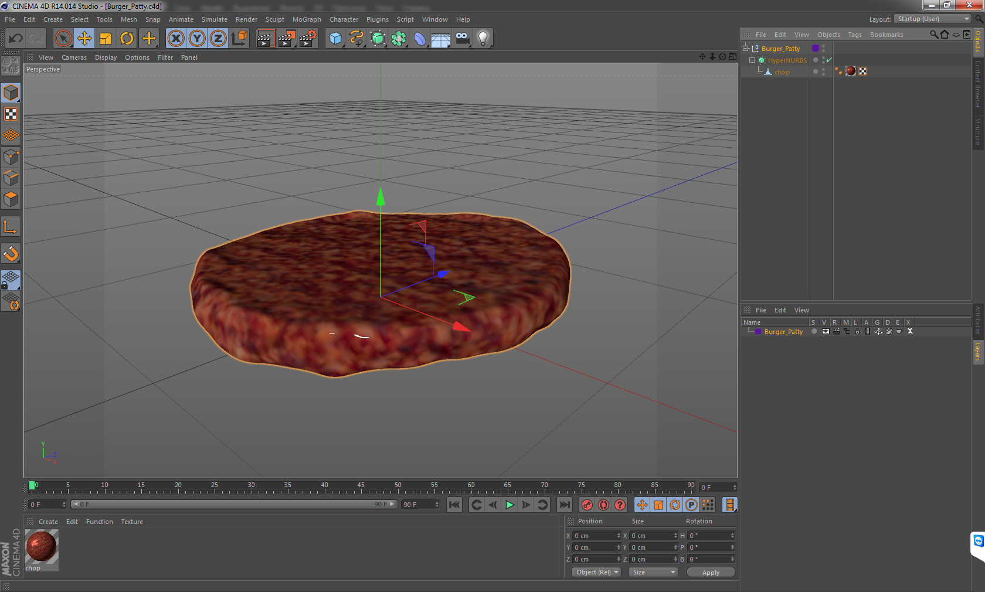Open the Objects manager Bookmarks menu

point(886,35)
